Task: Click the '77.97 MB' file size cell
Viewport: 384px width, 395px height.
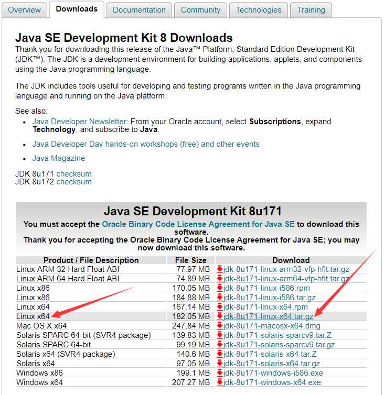Action: pyautogui.click(x=191, y=269)
